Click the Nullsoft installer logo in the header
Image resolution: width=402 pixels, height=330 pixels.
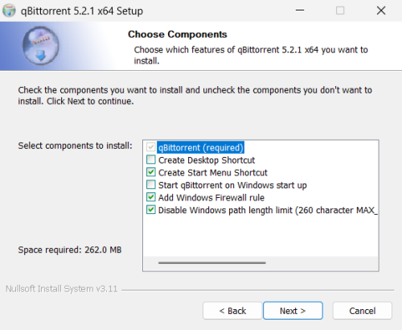[40, 46]
